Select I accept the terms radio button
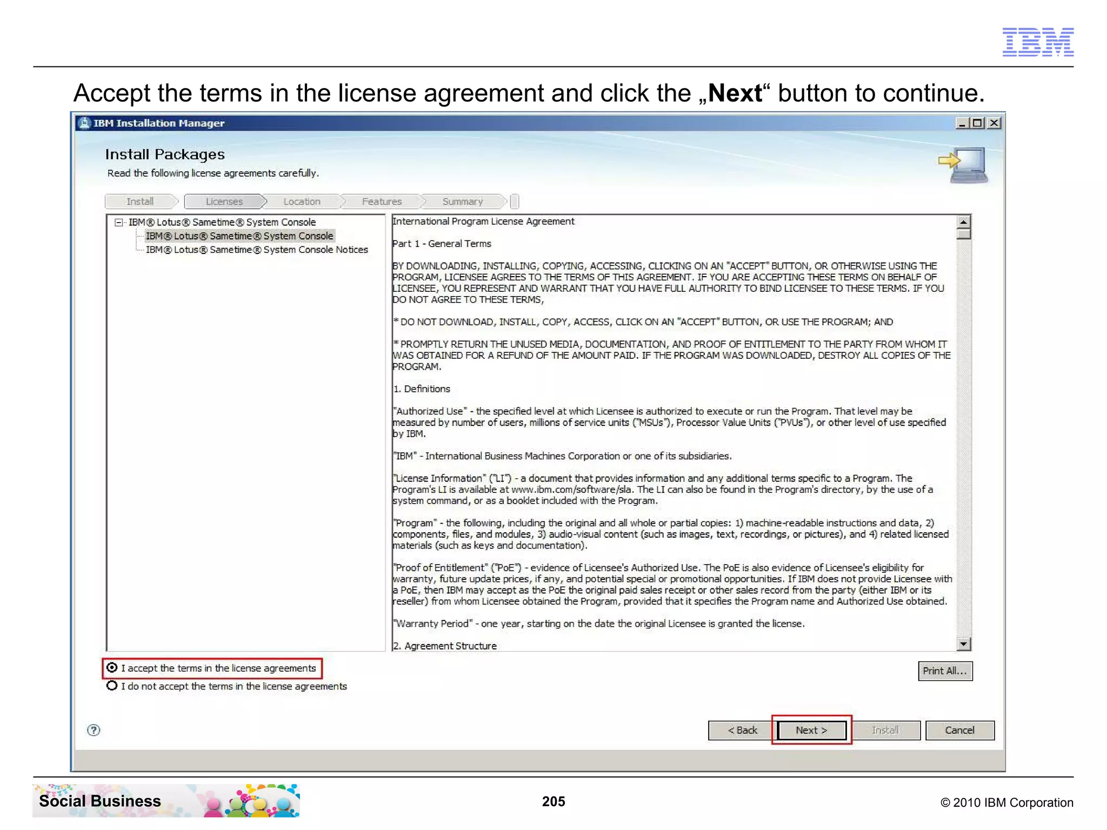This screenshot has width=1107, height=830. [112, 668]
